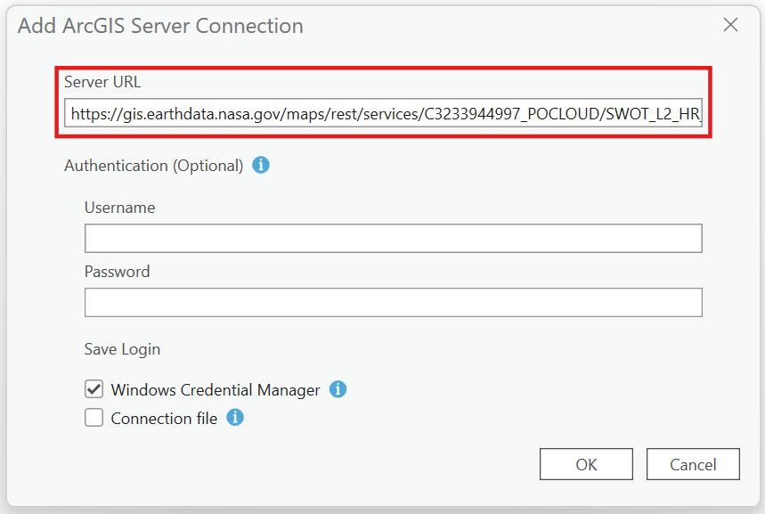Image resolution: width=765 pixels, height=514 pixels.
Task: Show info for Windows Credential Manager
Action: (x=338, y=389)
